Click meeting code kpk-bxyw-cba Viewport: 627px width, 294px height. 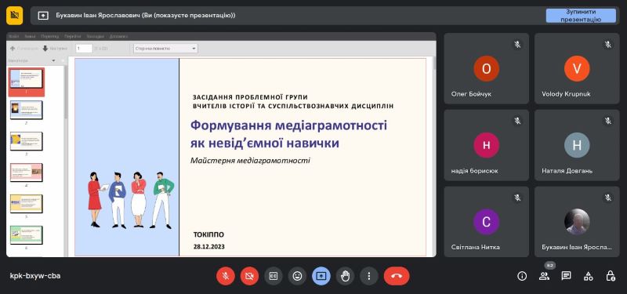click(x=35, y=276)
